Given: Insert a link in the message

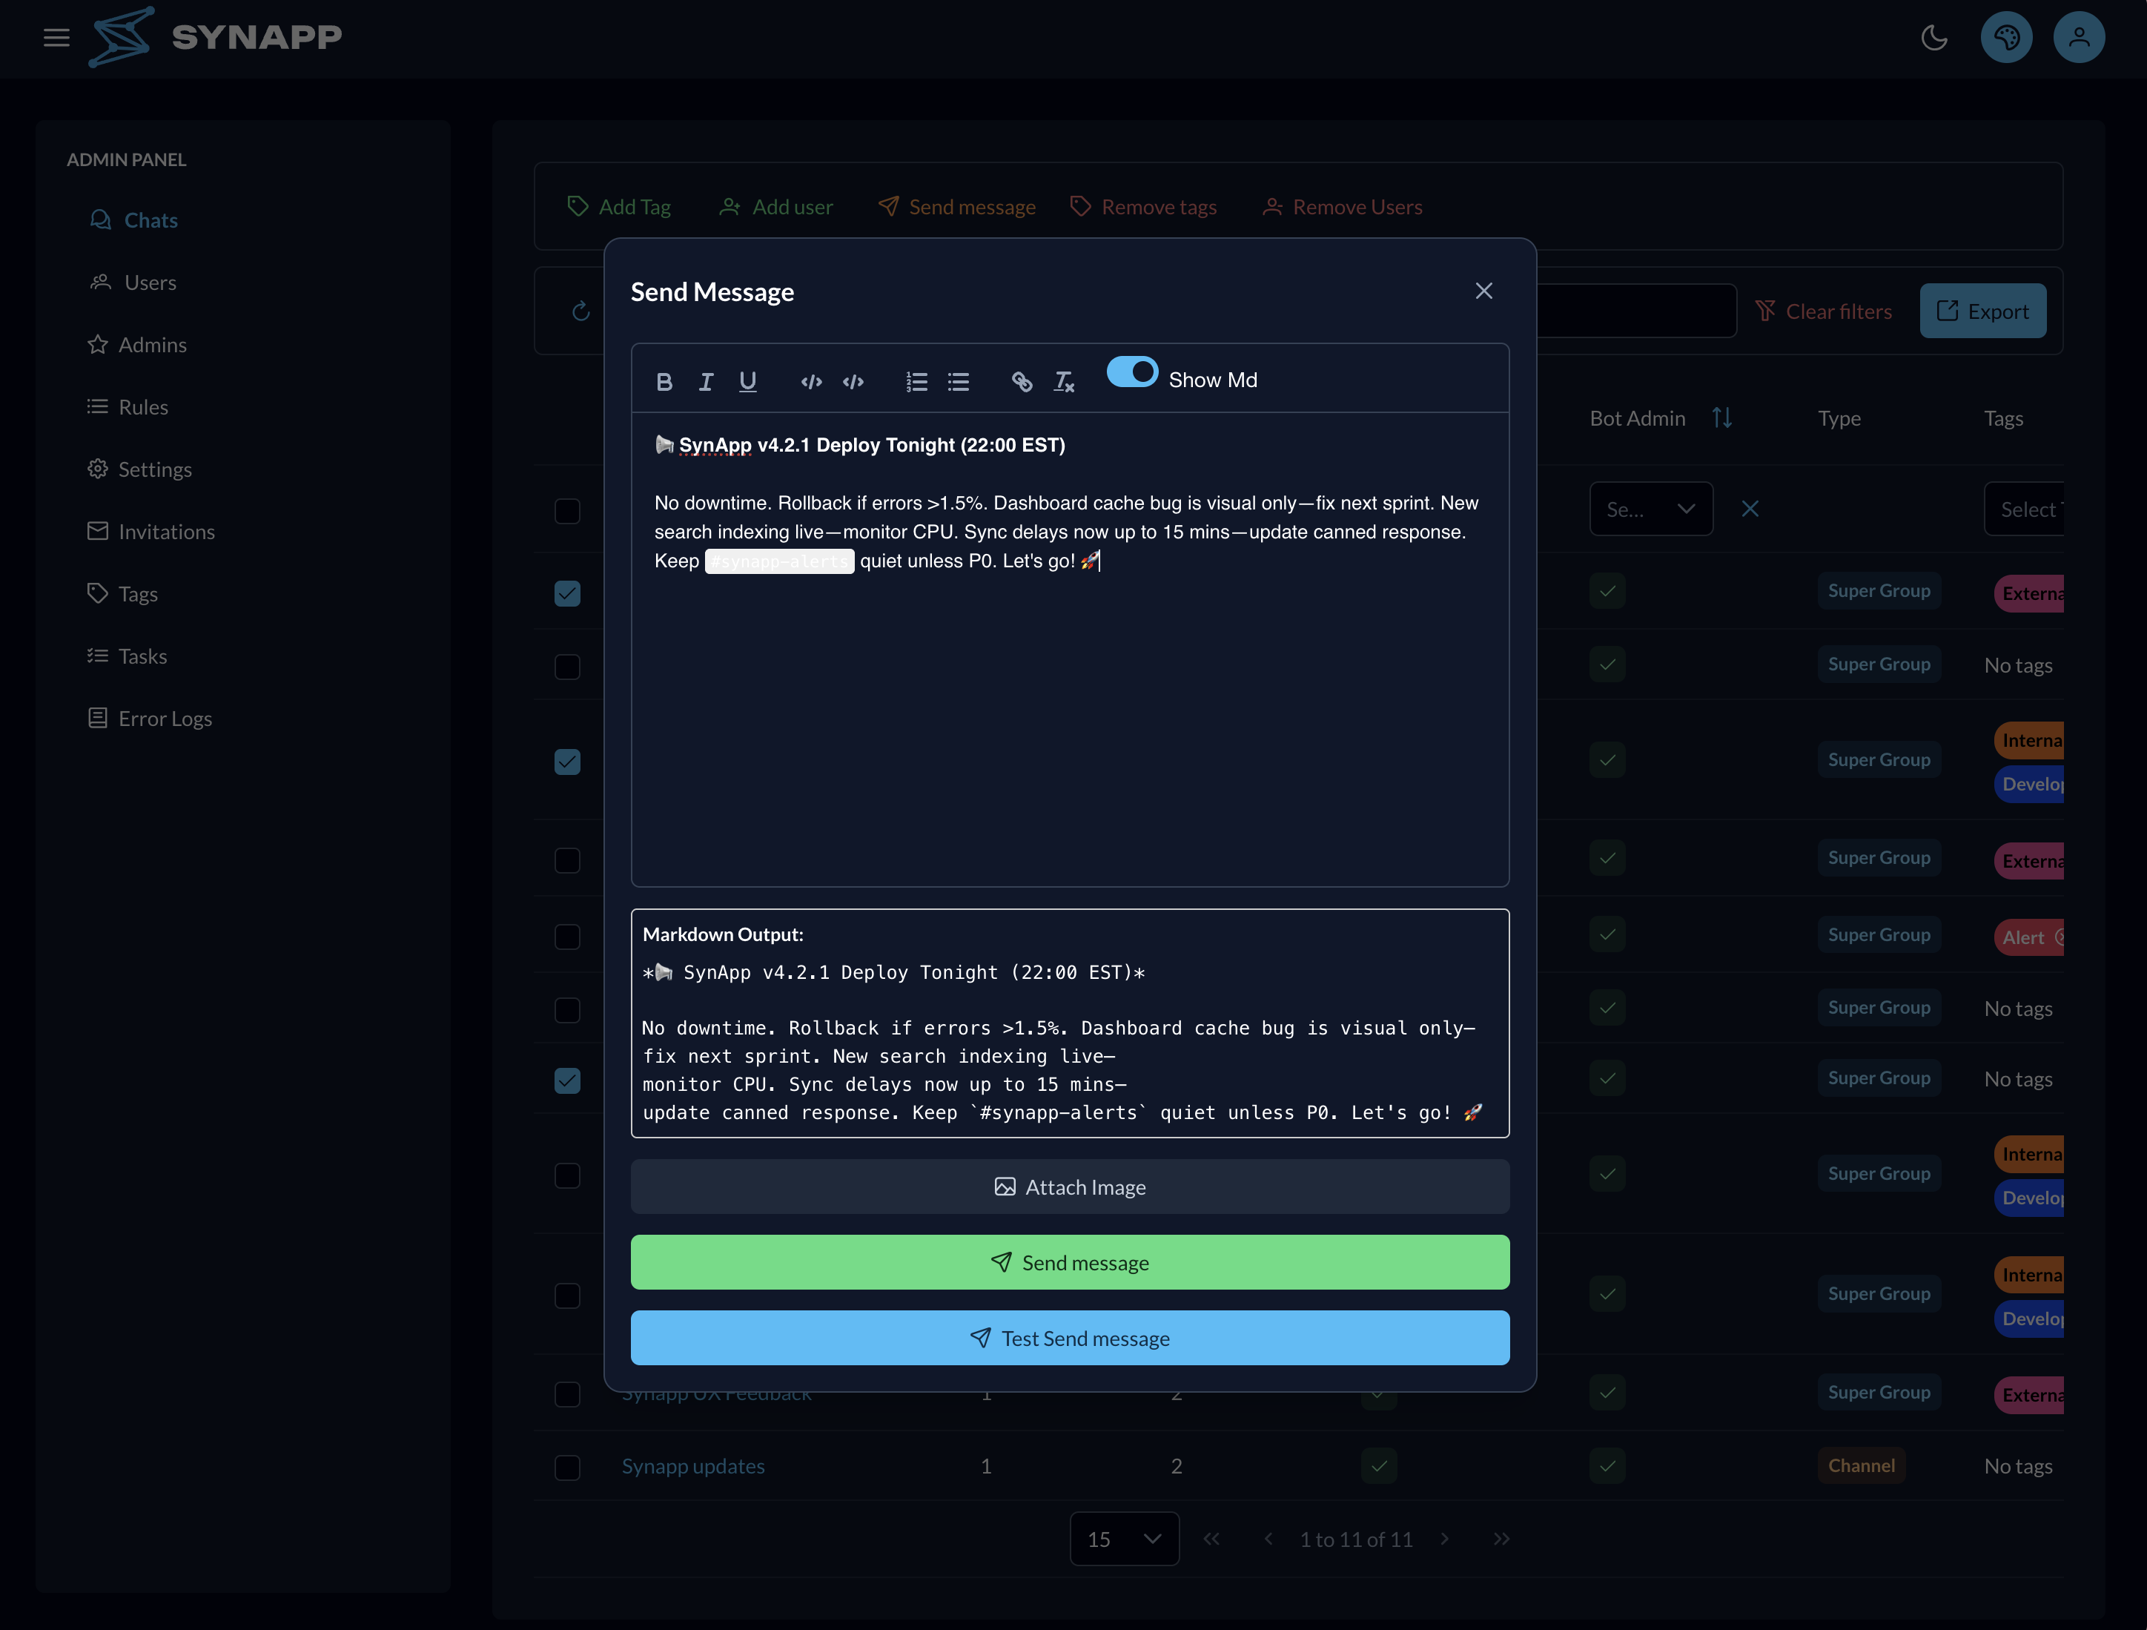Looking at the screenshot, I should point(1021,381).
